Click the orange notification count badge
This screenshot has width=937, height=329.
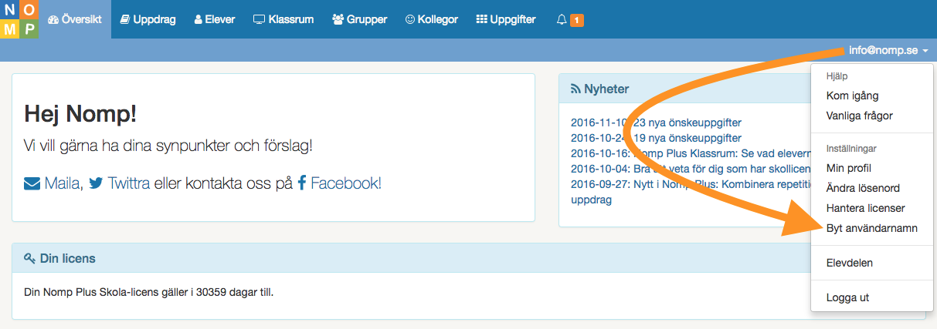coord(576,20)
